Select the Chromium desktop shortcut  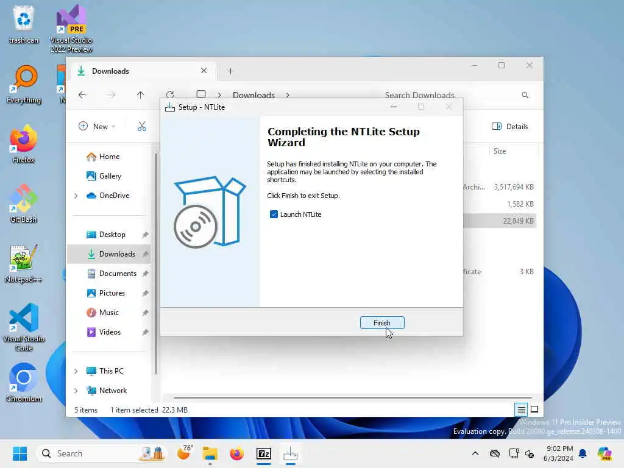click(x=24, y=383)
